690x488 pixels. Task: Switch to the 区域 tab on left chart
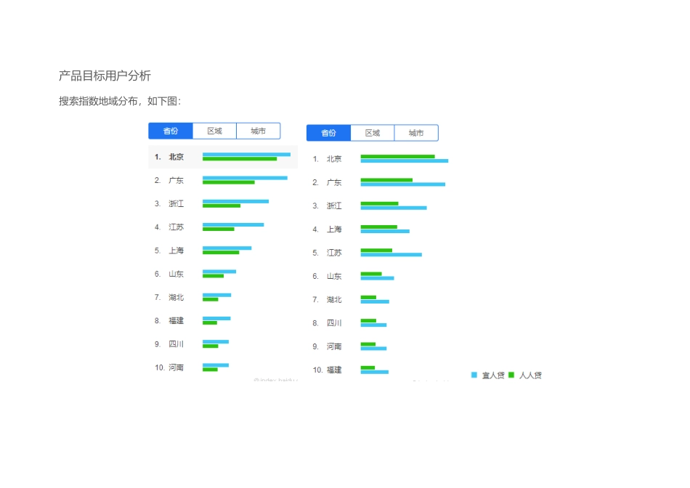(214, 131)
